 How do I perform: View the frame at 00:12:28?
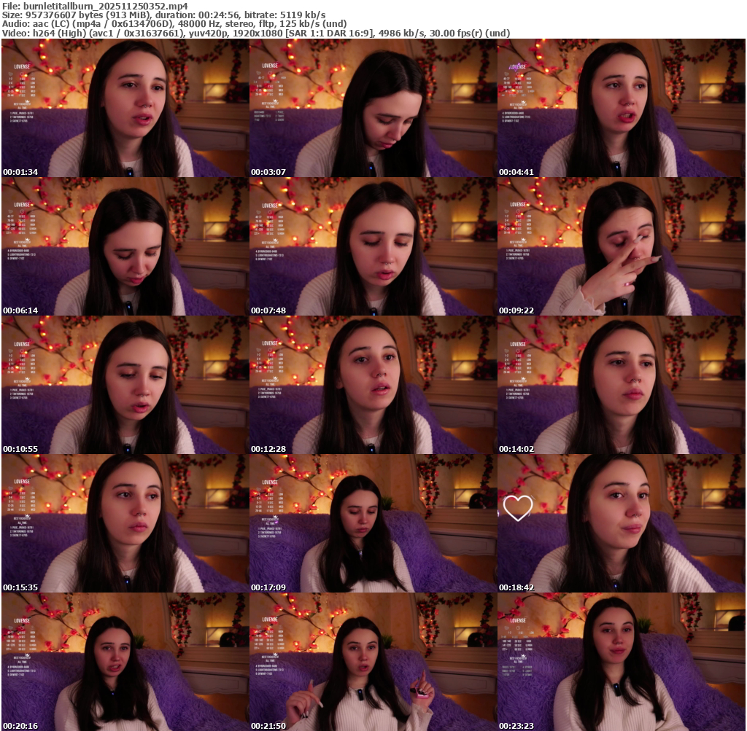(373, 385)
